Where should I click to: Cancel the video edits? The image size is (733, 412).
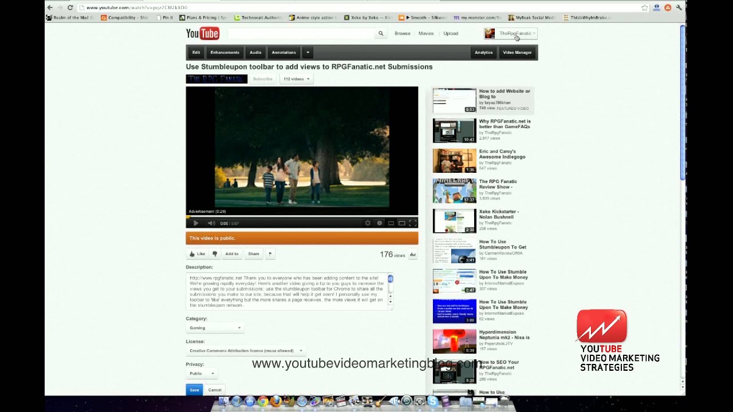215,390
